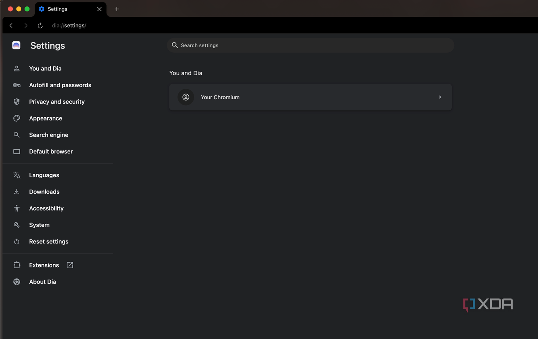
Task: Click the dia://settings/ address bar
Action: pyautogui.click(x=69, y=26)
